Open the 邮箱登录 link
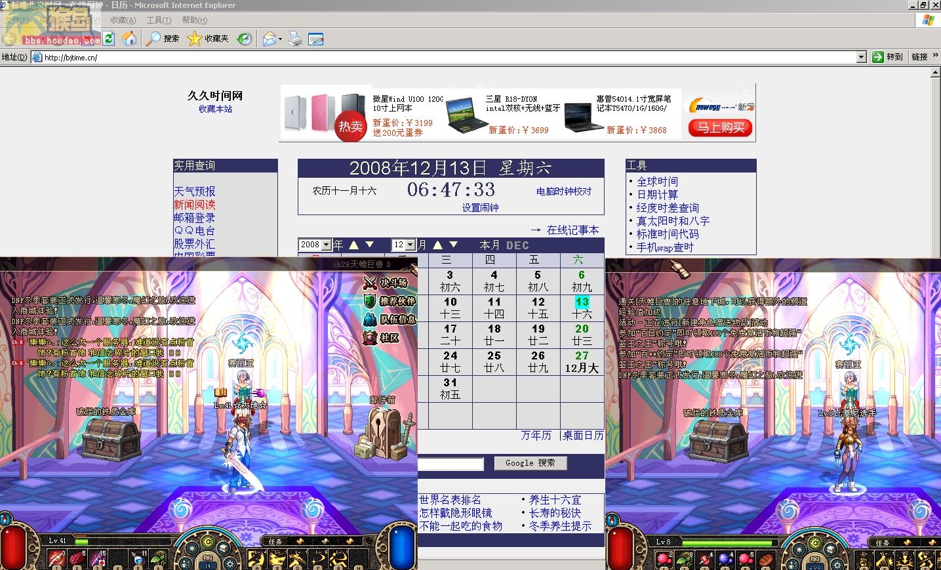941x570 pixels. tap(194, 218)
